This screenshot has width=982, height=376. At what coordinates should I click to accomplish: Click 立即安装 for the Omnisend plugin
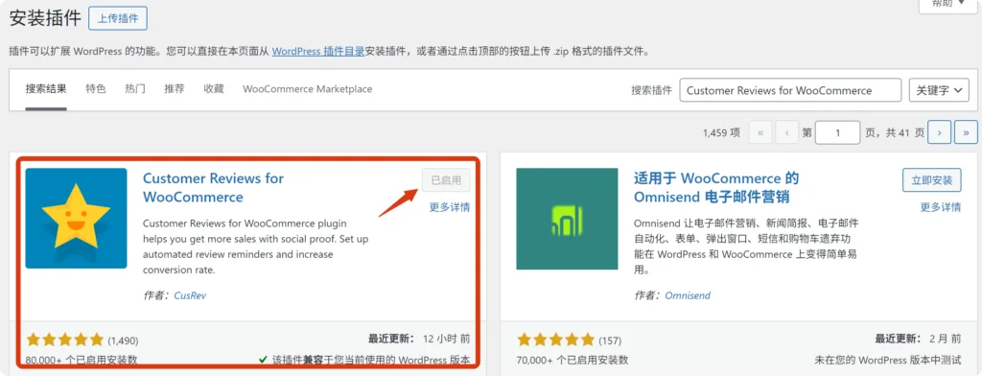pos(932,180)
